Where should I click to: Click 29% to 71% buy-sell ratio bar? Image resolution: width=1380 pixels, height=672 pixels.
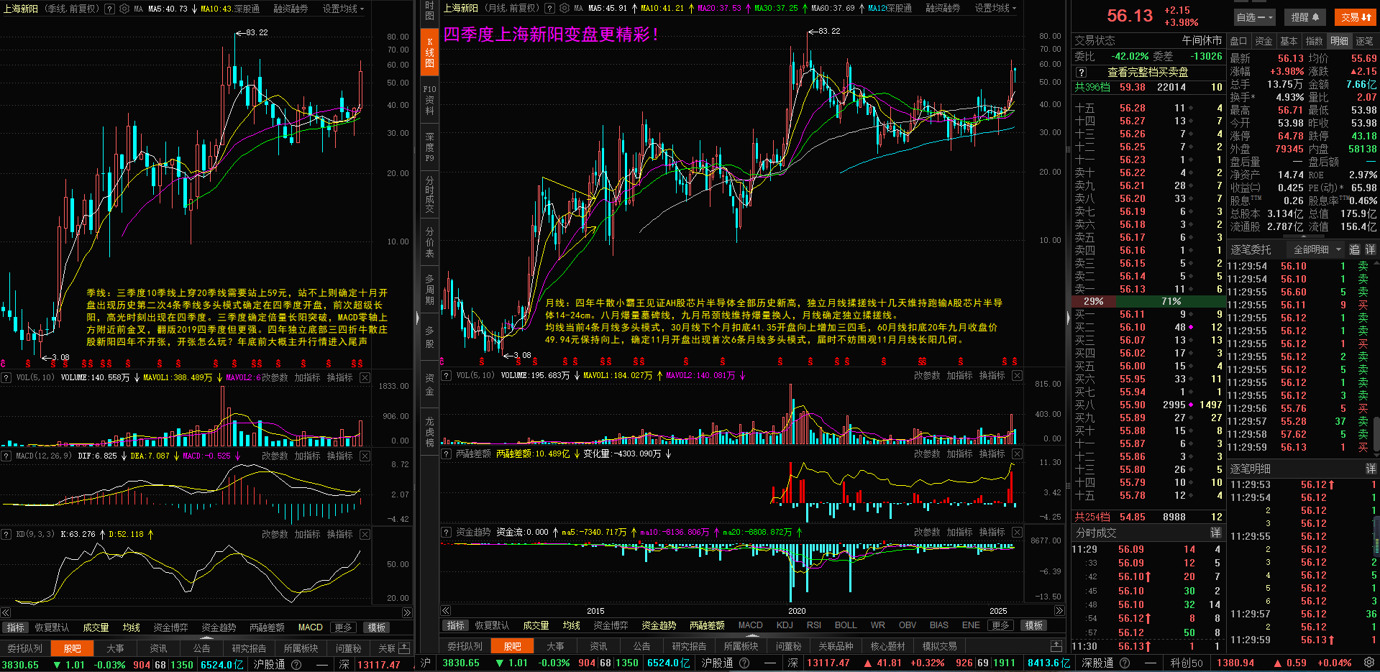coord(1148,301)
